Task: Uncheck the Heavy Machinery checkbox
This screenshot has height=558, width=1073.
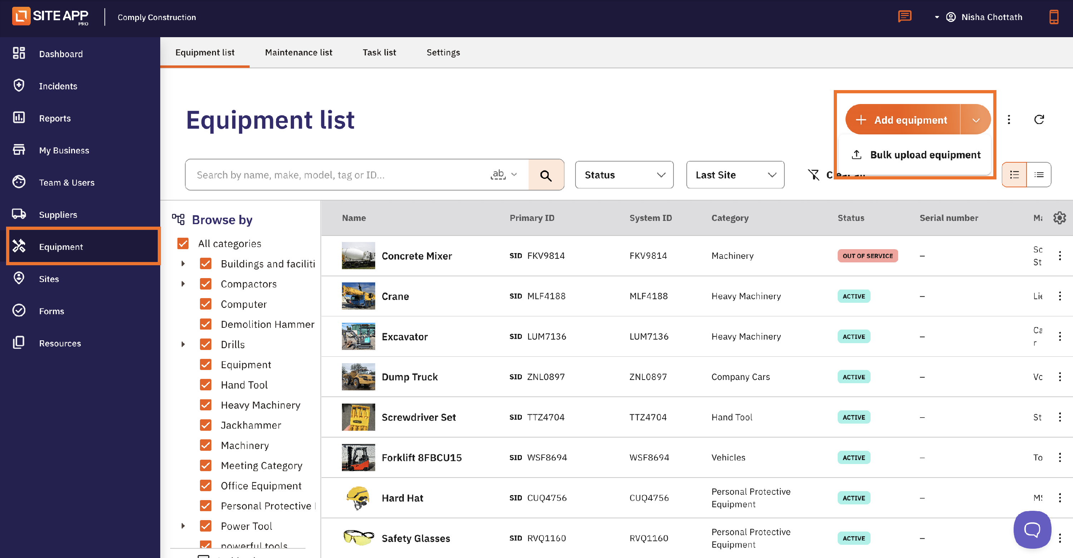Action: (x=205, y=405)
